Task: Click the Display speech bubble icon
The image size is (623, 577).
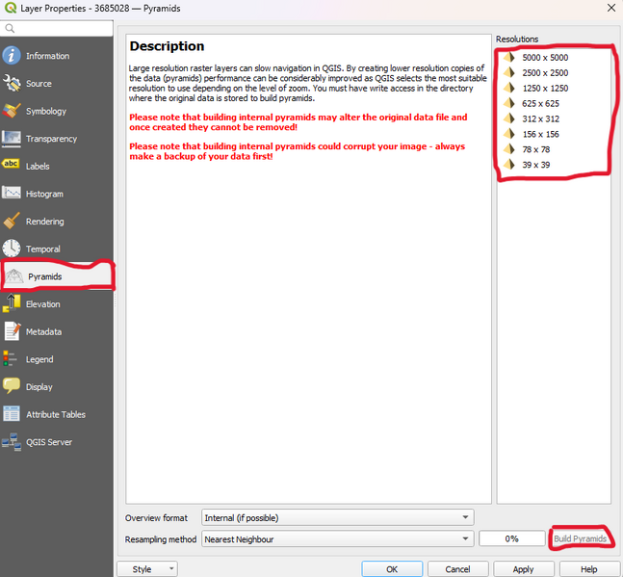Action: 12,386
